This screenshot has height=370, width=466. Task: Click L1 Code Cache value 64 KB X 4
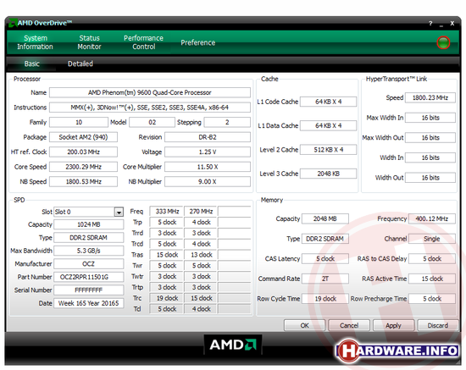click(329, 102)
